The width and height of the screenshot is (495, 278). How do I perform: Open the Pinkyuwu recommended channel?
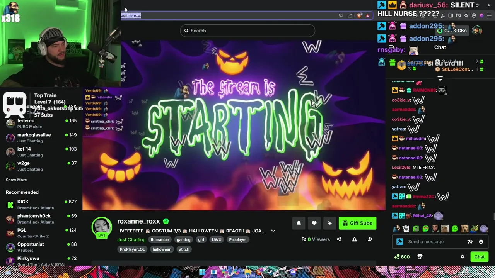41,261
